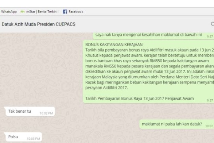Click the 10:02 PM timestamp on 'Tak benar tu'
The height and width of the screenshot is (143, 214).
[x=46, y=113]
